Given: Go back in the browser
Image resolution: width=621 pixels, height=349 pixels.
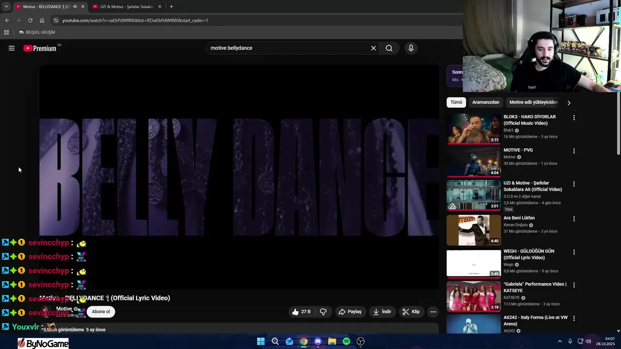Looking at the screenshot, I should 7,20.
